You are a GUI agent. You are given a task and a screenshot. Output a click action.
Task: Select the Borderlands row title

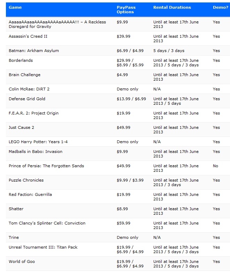pos(20,60)
